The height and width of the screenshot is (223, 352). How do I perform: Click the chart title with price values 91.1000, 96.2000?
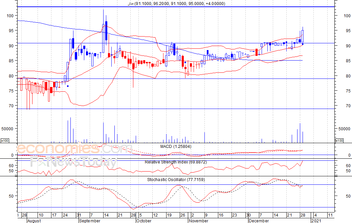[x=176, y=4]
